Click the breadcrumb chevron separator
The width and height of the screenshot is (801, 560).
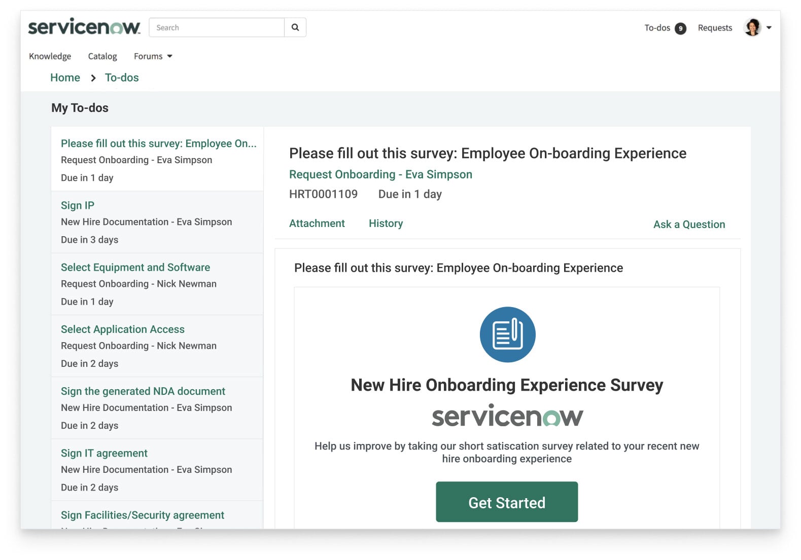click(93, 78)
